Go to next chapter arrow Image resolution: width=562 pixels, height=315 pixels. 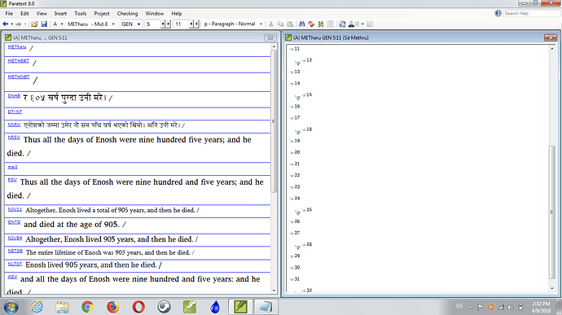[168, 24]
